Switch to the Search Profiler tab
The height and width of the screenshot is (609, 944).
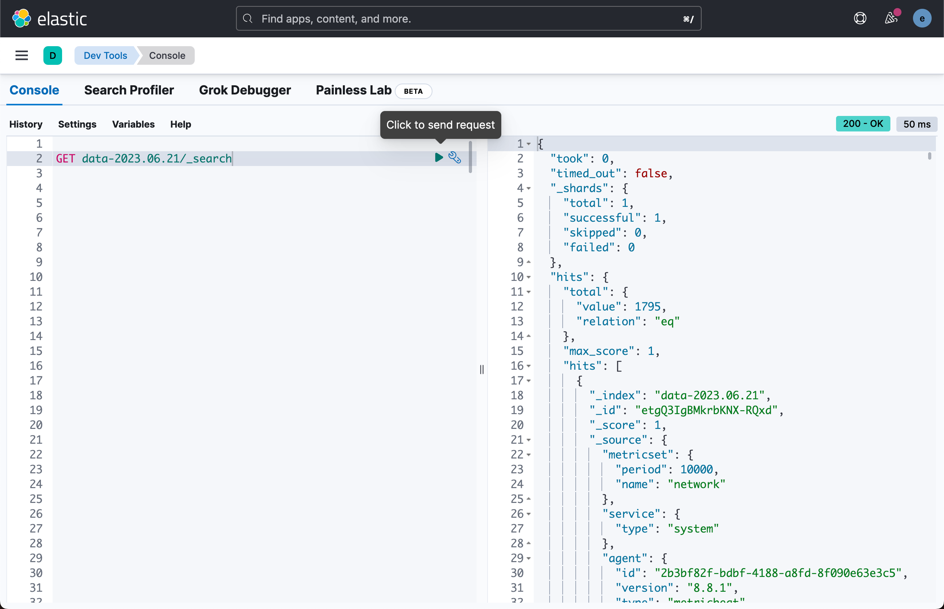pyautogui.click(x=129, y=90)
